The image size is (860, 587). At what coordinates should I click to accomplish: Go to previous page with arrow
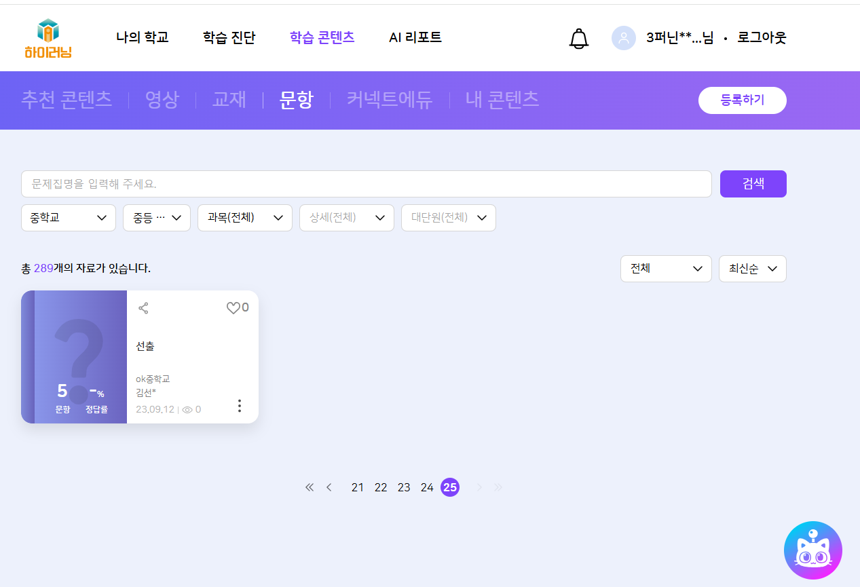(329, 487)
